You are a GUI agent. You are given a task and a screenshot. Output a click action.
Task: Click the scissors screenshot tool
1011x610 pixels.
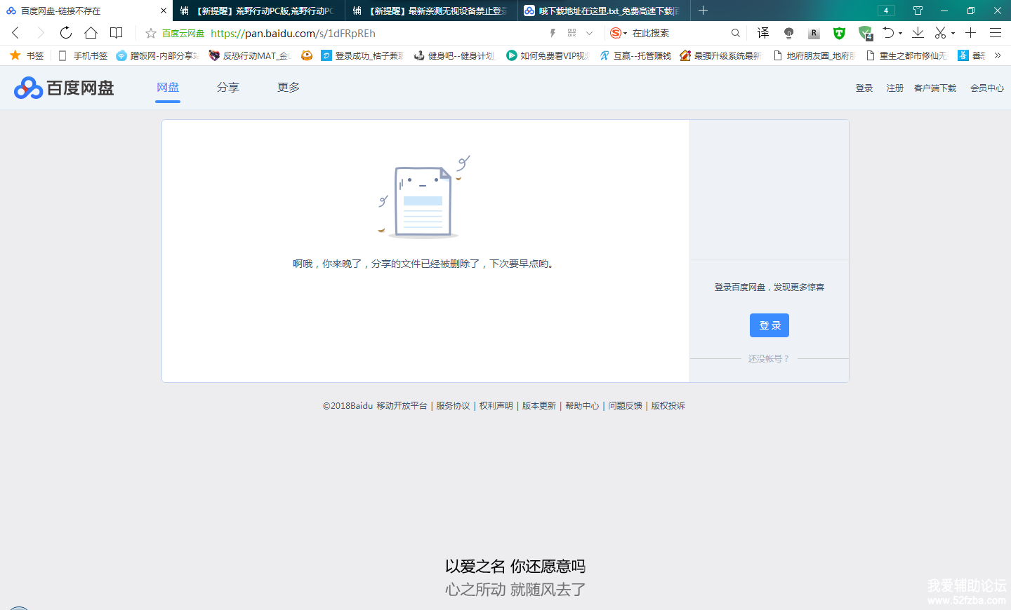tap(941, 33)
